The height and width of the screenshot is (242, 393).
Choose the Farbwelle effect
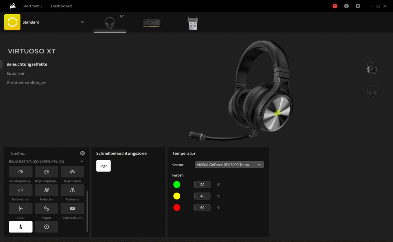[x=72, y=190]
